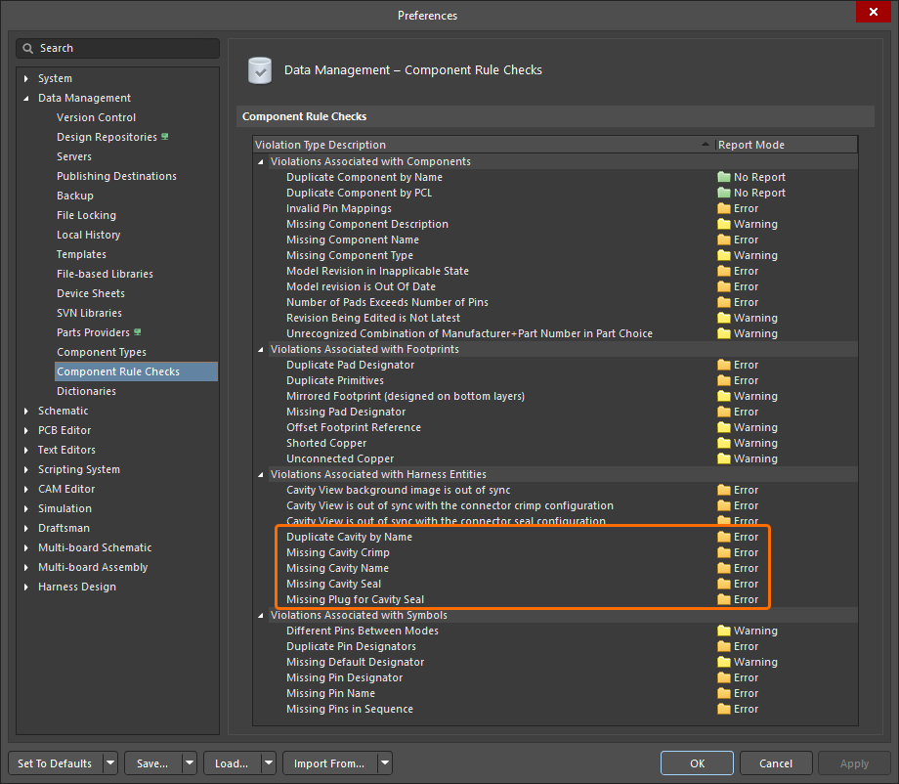The width and height of the screenshot is (899, 784).
Task: Click the folder icon for Duplicate Pad Designator
Action: pos(723,365)
